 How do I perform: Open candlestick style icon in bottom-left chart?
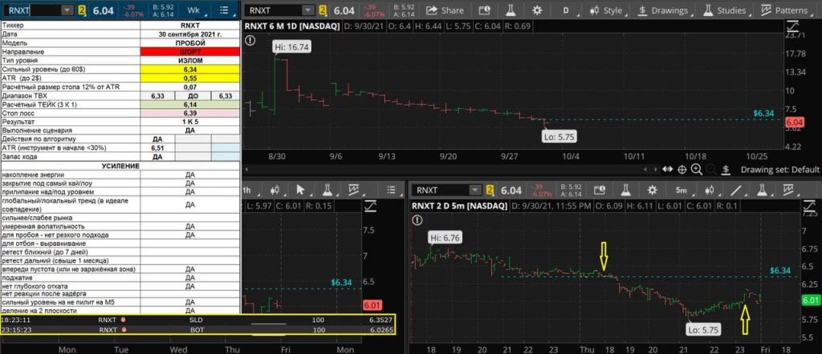click(x=276, y=190)
